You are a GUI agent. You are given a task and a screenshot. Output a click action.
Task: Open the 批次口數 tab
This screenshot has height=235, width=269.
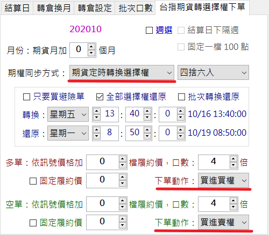136,8
